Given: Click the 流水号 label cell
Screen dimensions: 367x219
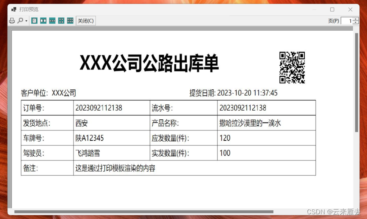Looking at the screenshot, I should (184, 108).
